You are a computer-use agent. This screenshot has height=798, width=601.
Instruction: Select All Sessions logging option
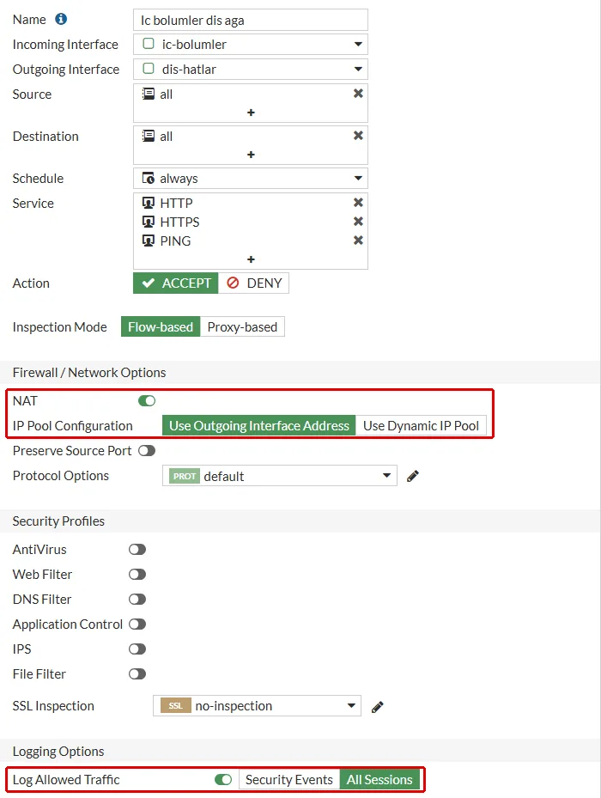(x=379, y=780)
